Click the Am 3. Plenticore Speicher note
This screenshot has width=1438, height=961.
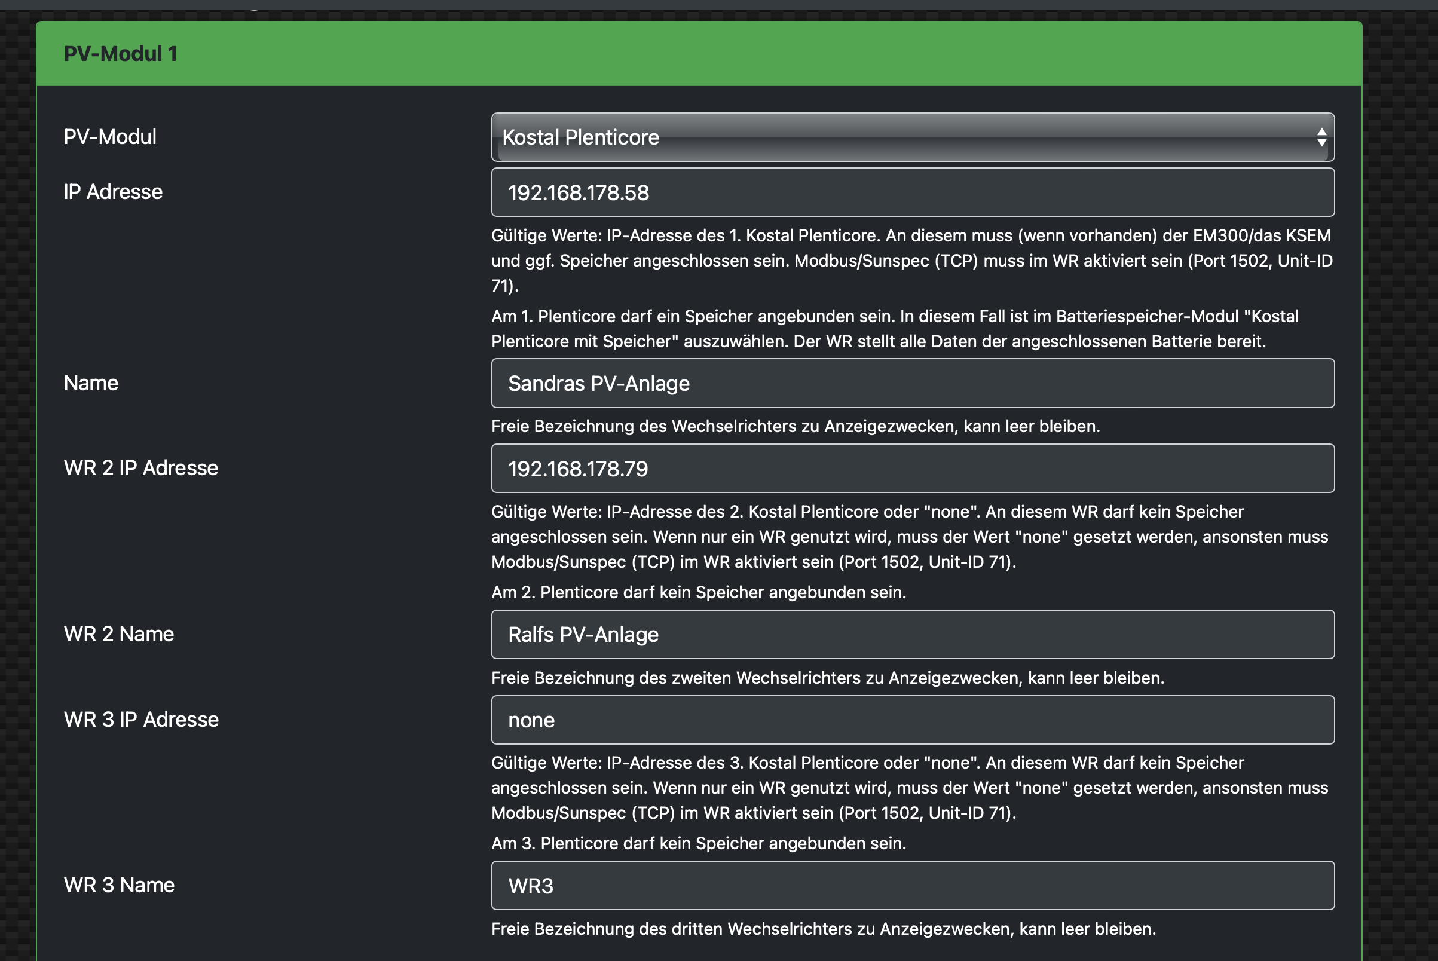point(698,843)
